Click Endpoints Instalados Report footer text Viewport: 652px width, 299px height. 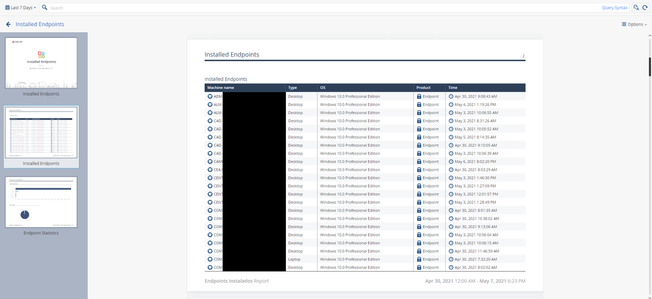coord(237,281)
